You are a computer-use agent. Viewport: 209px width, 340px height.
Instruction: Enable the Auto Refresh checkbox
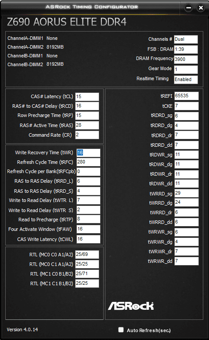(121, 330)
